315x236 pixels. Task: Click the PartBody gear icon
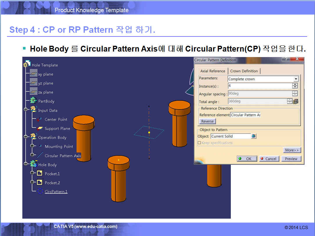click(33, 100)
